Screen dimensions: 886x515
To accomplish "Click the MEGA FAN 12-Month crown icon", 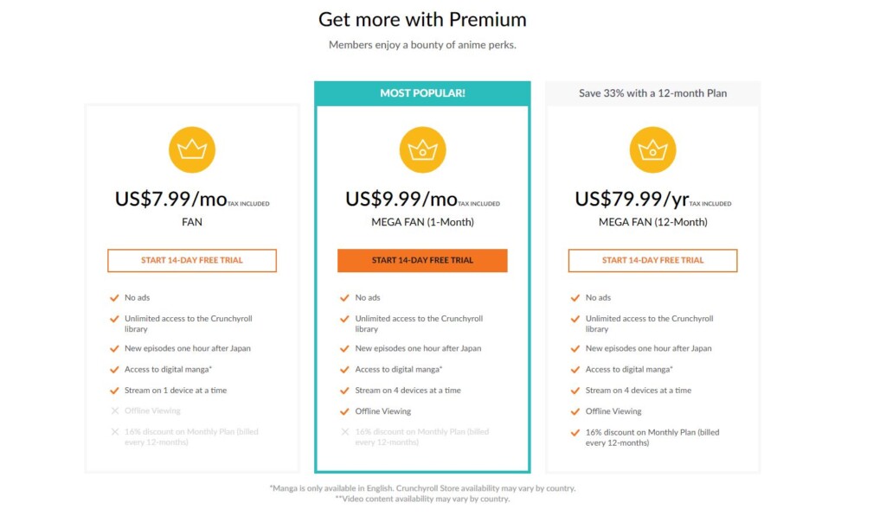I will [652, 149].
